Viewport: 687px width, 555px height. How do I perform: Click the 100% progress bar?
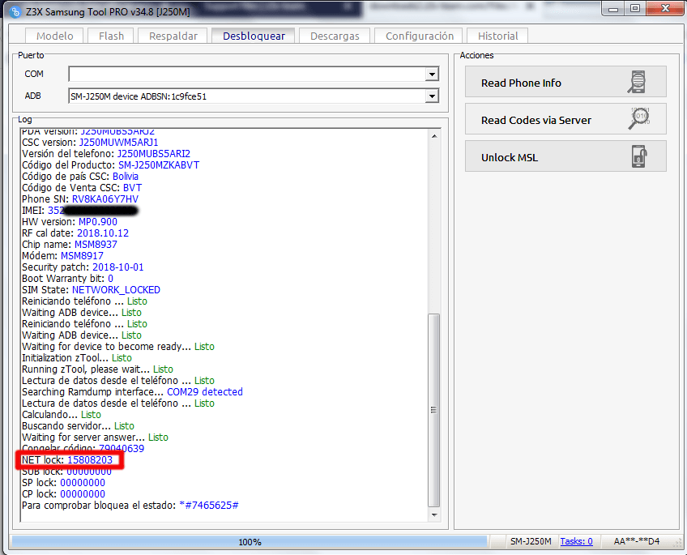pos(250,542)
